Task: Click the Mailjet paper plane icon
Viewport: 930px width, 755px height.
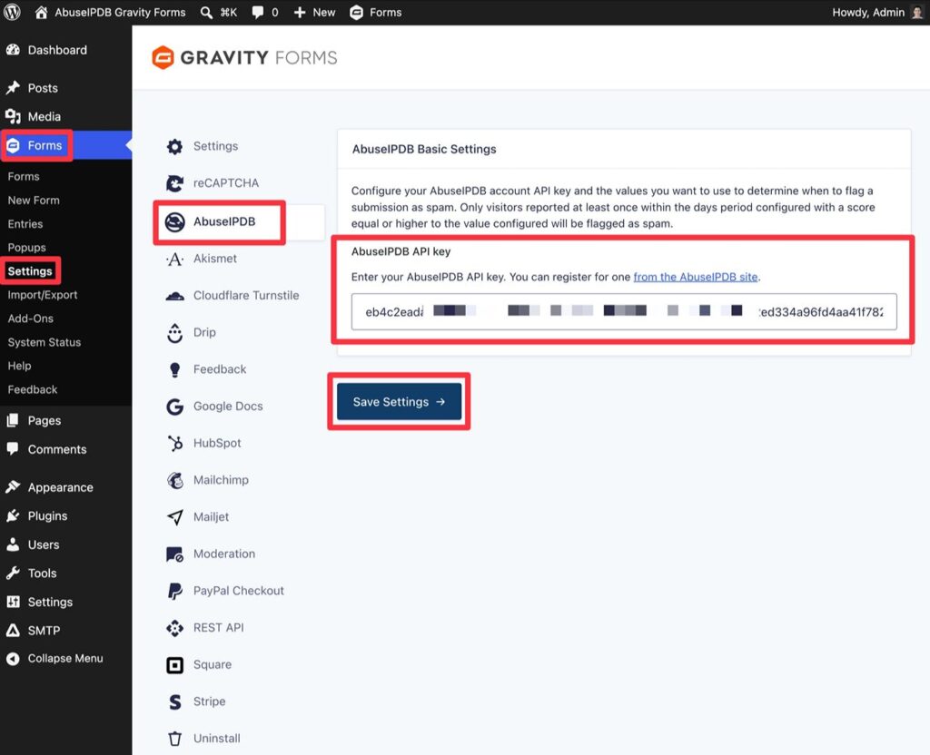Action: coord(175,516)
